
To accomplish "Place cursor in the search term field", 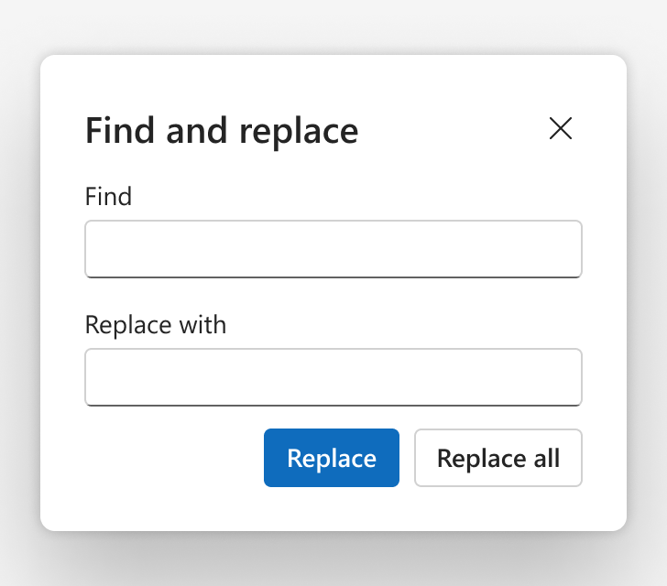I will click(x=333, y=249).
